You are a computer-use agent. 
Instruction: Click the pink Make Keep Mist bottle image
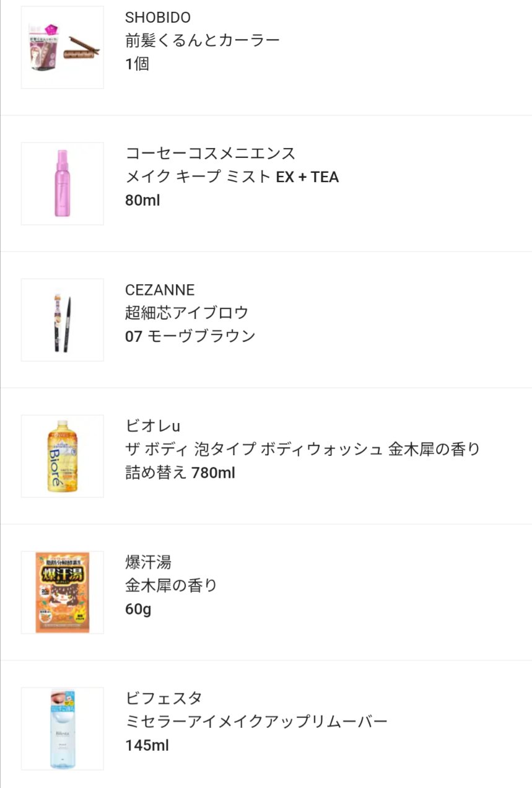[62, 183]
